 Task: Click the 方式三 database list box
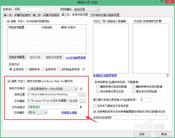[x=111, y=48]
